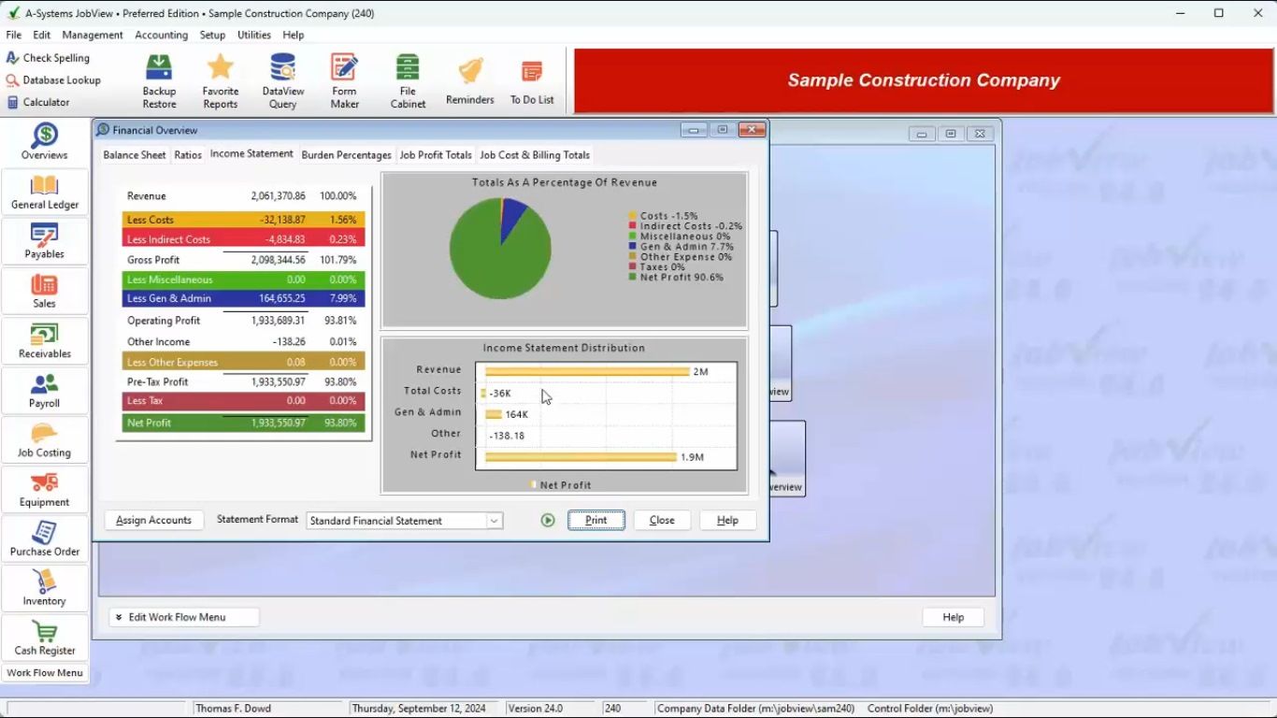Click the Net Profit legend swatch under bar chart
The width and height of the screenshot is (1277, 718).
[x=534, y=484]
